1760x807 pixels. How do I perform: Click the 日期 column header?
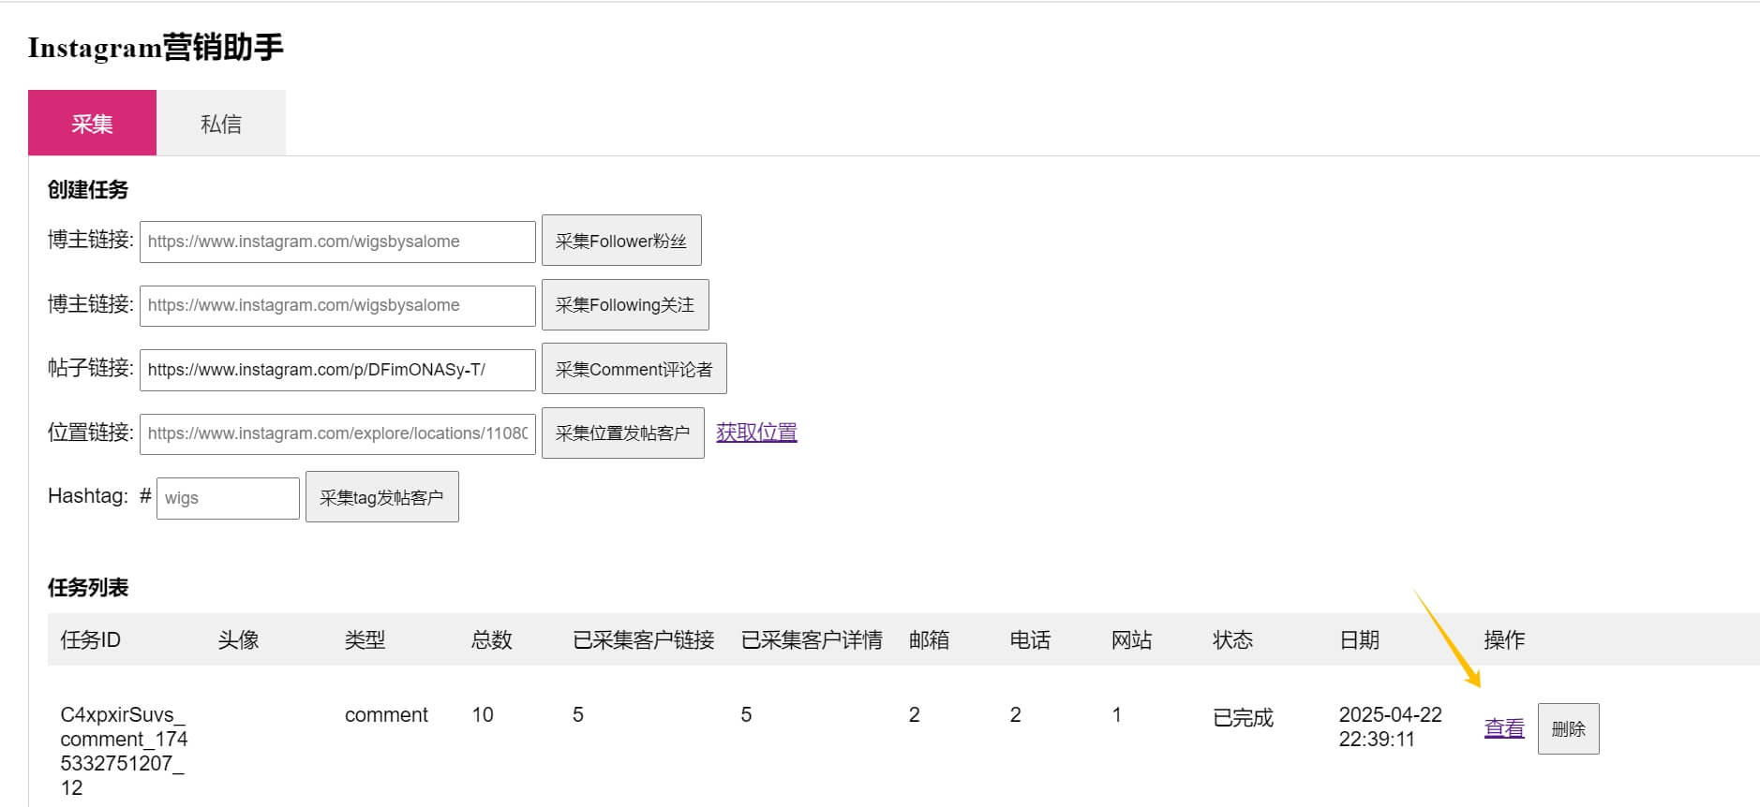[x=1360, y=639]
